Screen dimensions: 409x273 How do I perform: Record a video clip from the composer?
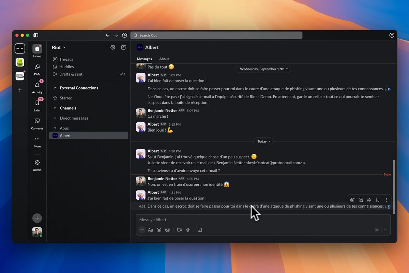coord(179,230)
